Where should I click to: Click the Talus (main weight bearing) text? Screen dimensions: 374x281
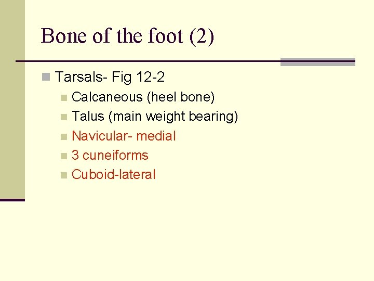pos(155,117)
